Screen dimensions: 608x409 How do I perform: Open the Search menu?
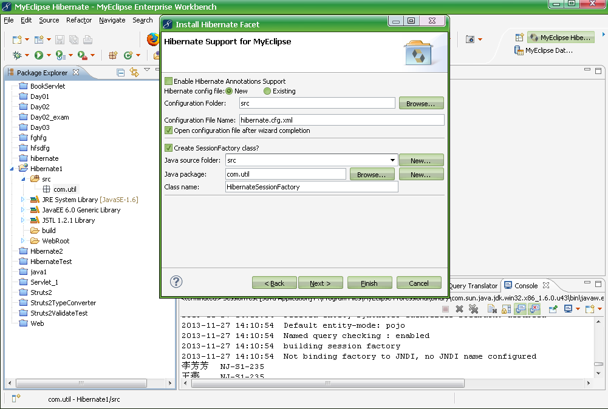coord(142,20)
